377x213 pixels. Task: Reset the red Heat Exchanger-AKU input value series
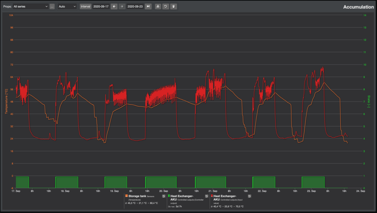(x=250, y=196)
